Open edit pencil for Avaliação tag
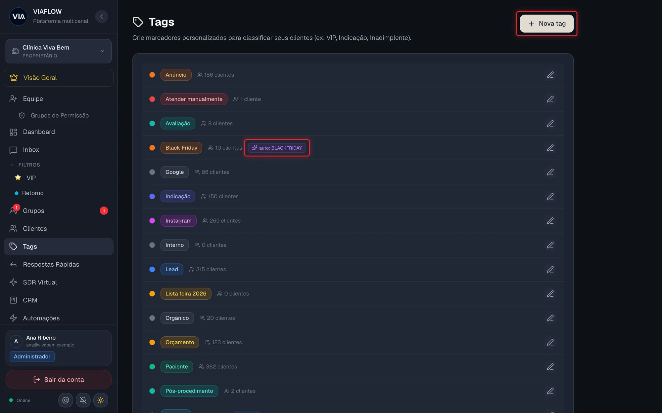This screenshot has width=662, height=413. (550, 124)
